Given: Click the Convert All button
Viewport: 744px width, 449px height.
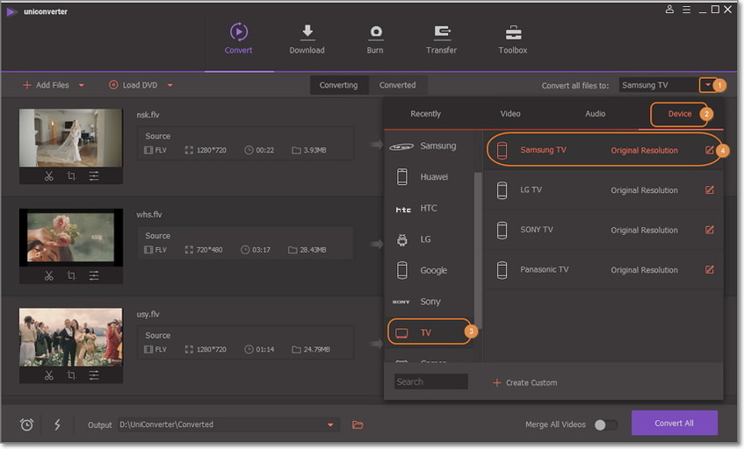Looking at the screenshot, I should pyautogui.click(x=675, y=423).
